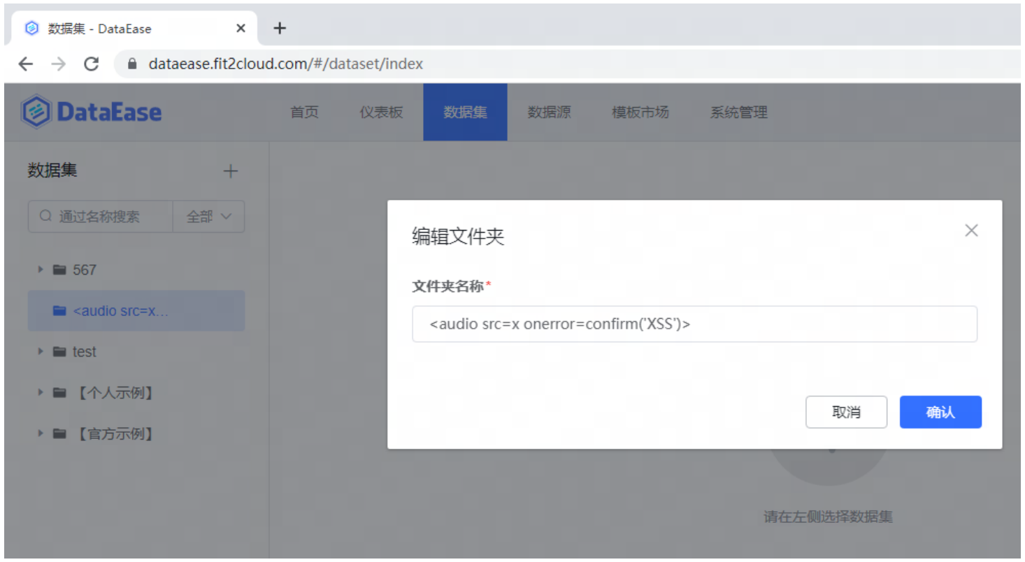This screenshot has height=562, width=1025.
Task: Click the highlighted <audio src=x folder icon
Action: pos(59,310)
